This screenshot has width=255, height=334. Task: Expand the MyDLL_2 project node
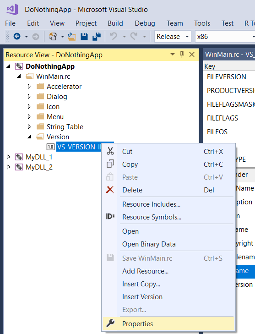(8, 167)
